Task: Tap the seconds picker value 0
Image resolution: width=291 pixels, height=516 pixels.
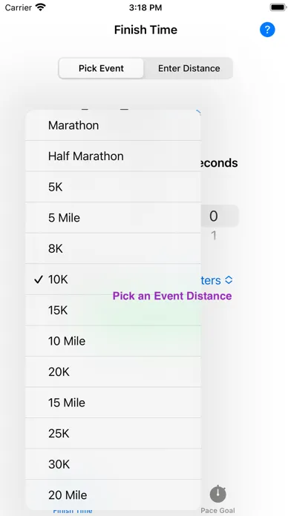Action: point(214,216)
